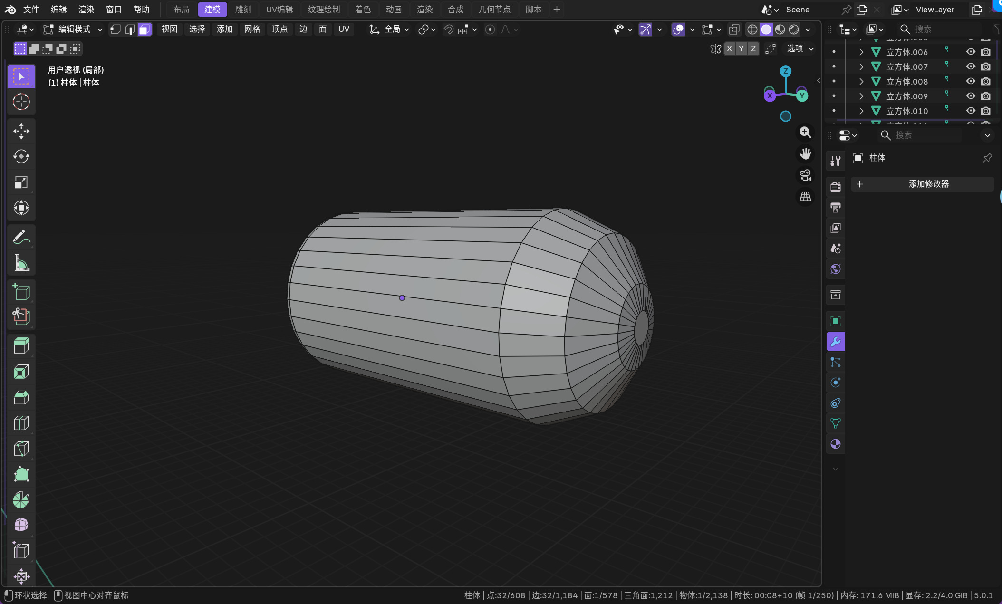Expand the 立方体.007 tree item
The height and width of the screenshot is (604, 1002).
point(861,67)
